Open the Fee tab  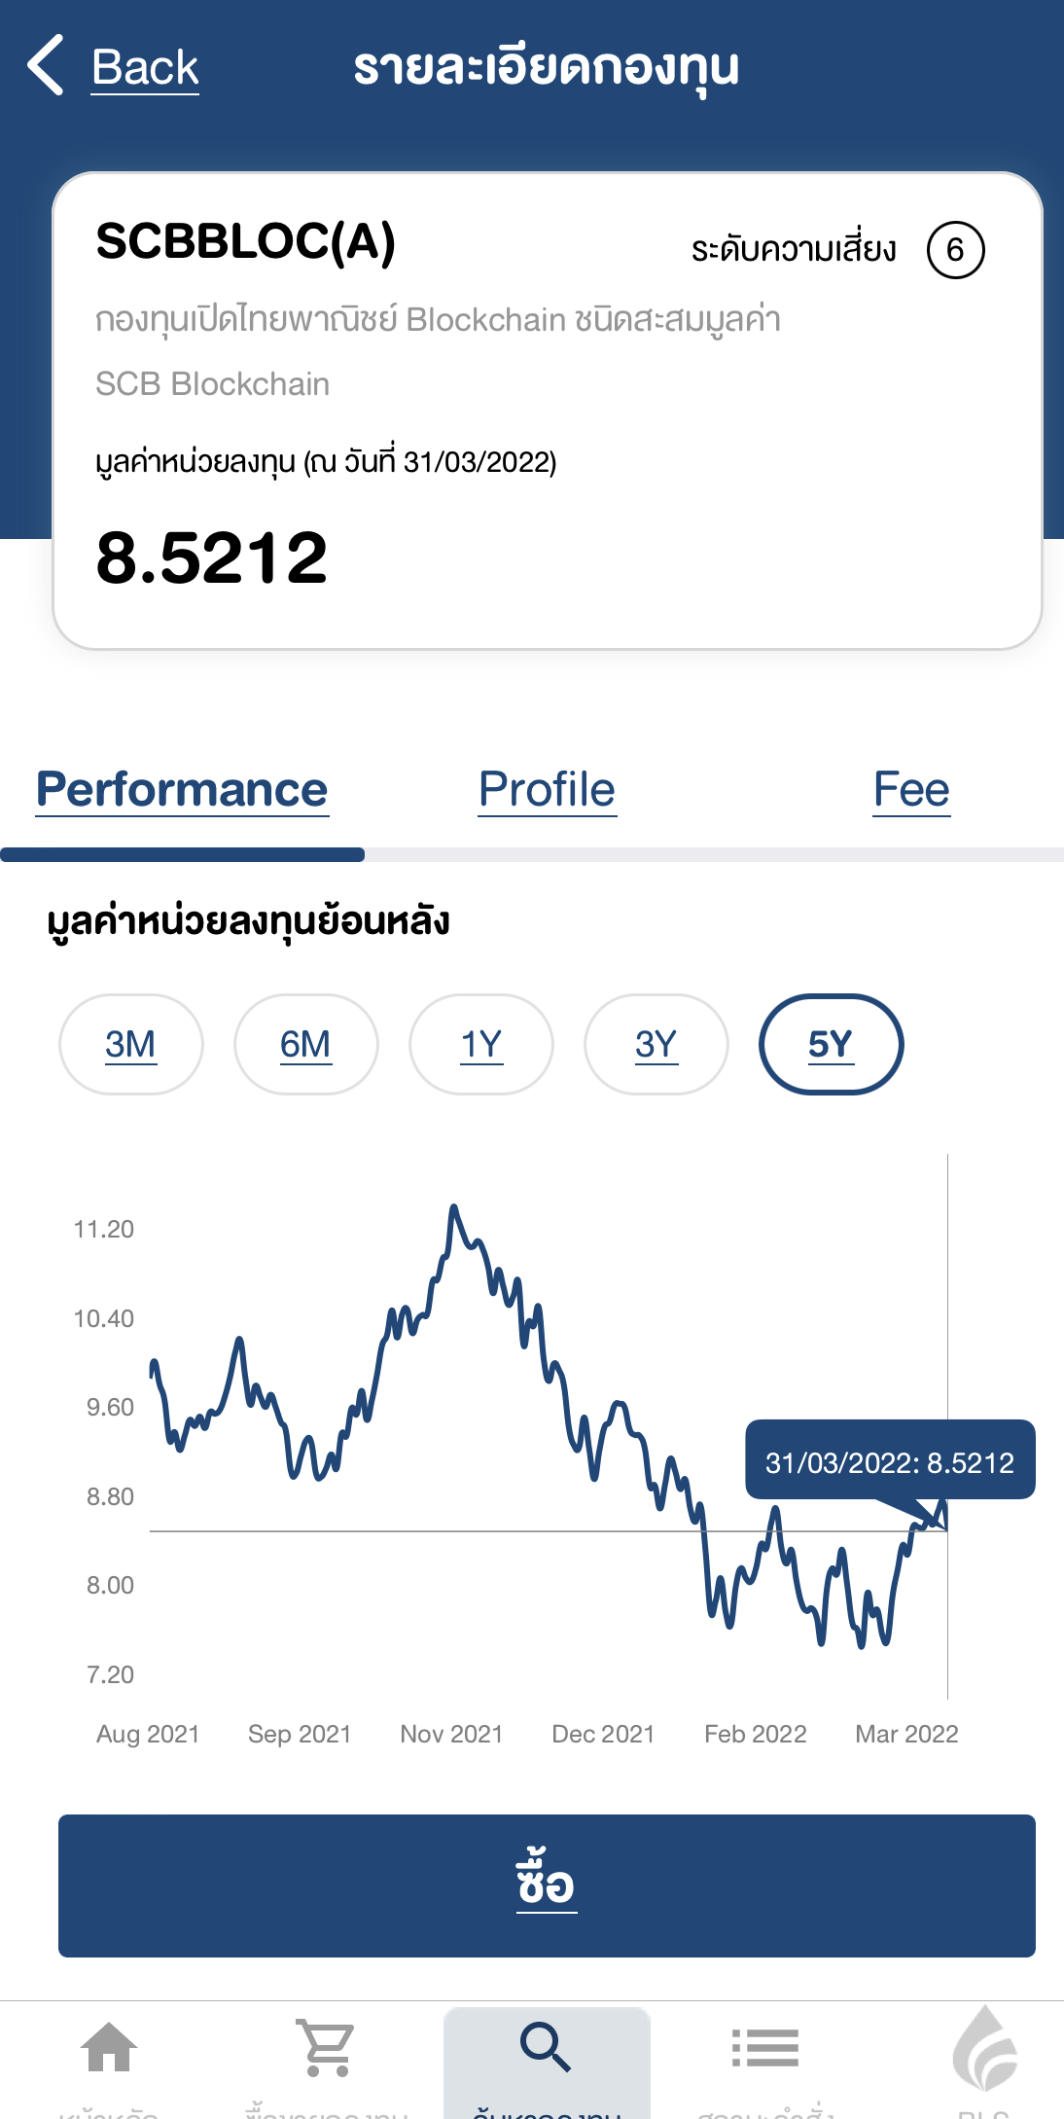(910, 789)
